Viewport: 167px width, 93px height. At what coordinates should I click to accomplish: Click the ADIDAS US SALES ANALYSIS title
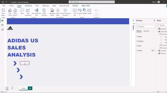(23, 48)
